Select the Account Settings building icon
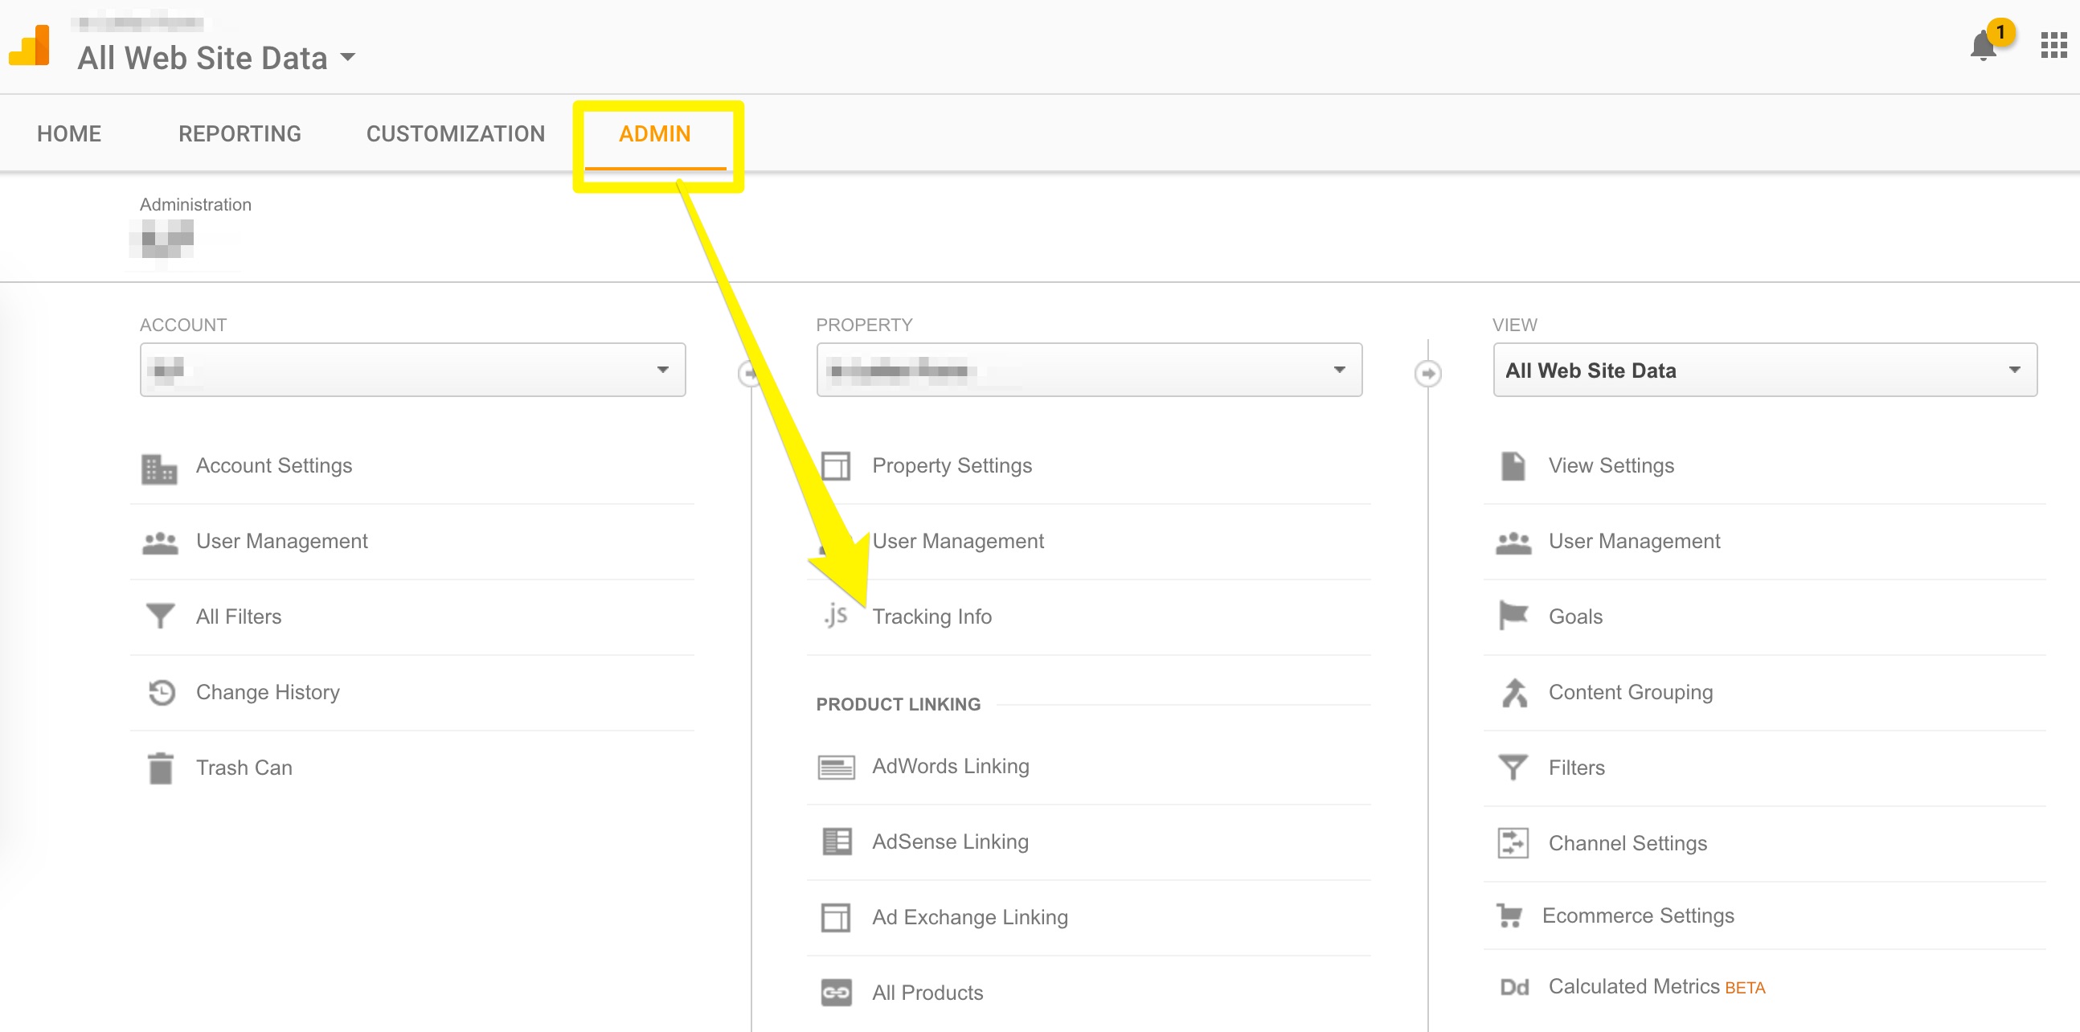Screen dimensions: 2080x1032 tap(161, 466)
